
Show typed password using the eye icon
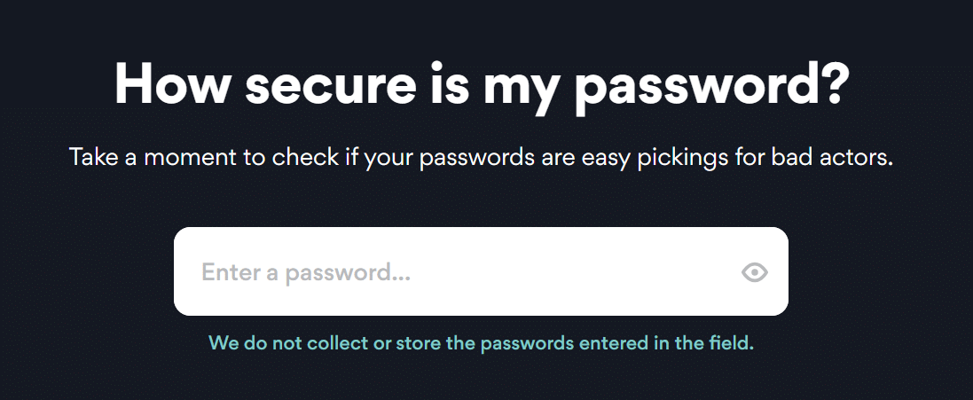point(755,272)
